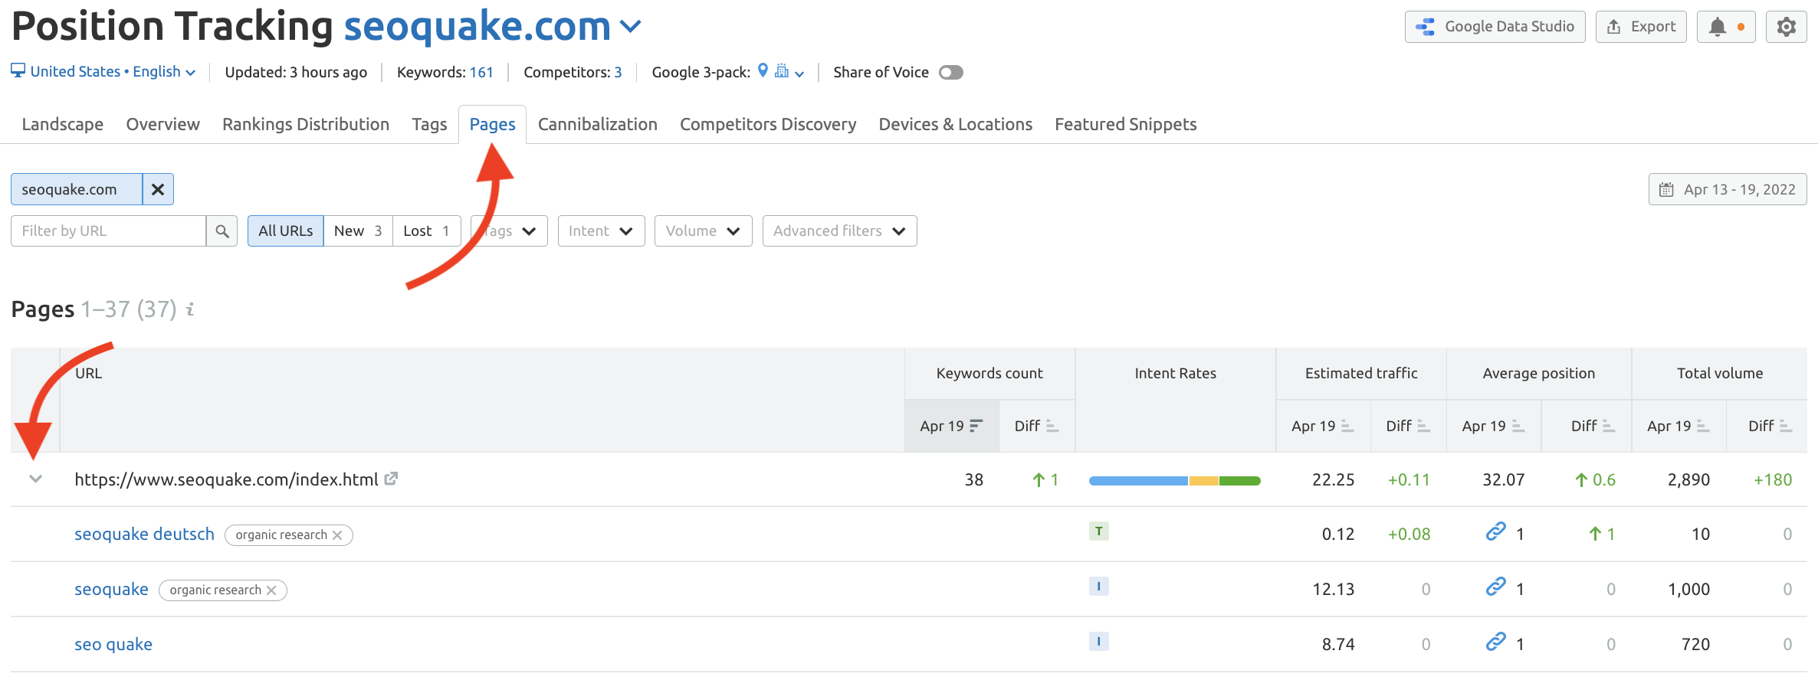This screenshot has height=680, width=1818.
Task: Open the seoquake keyword link
Action: coord(111,589)
